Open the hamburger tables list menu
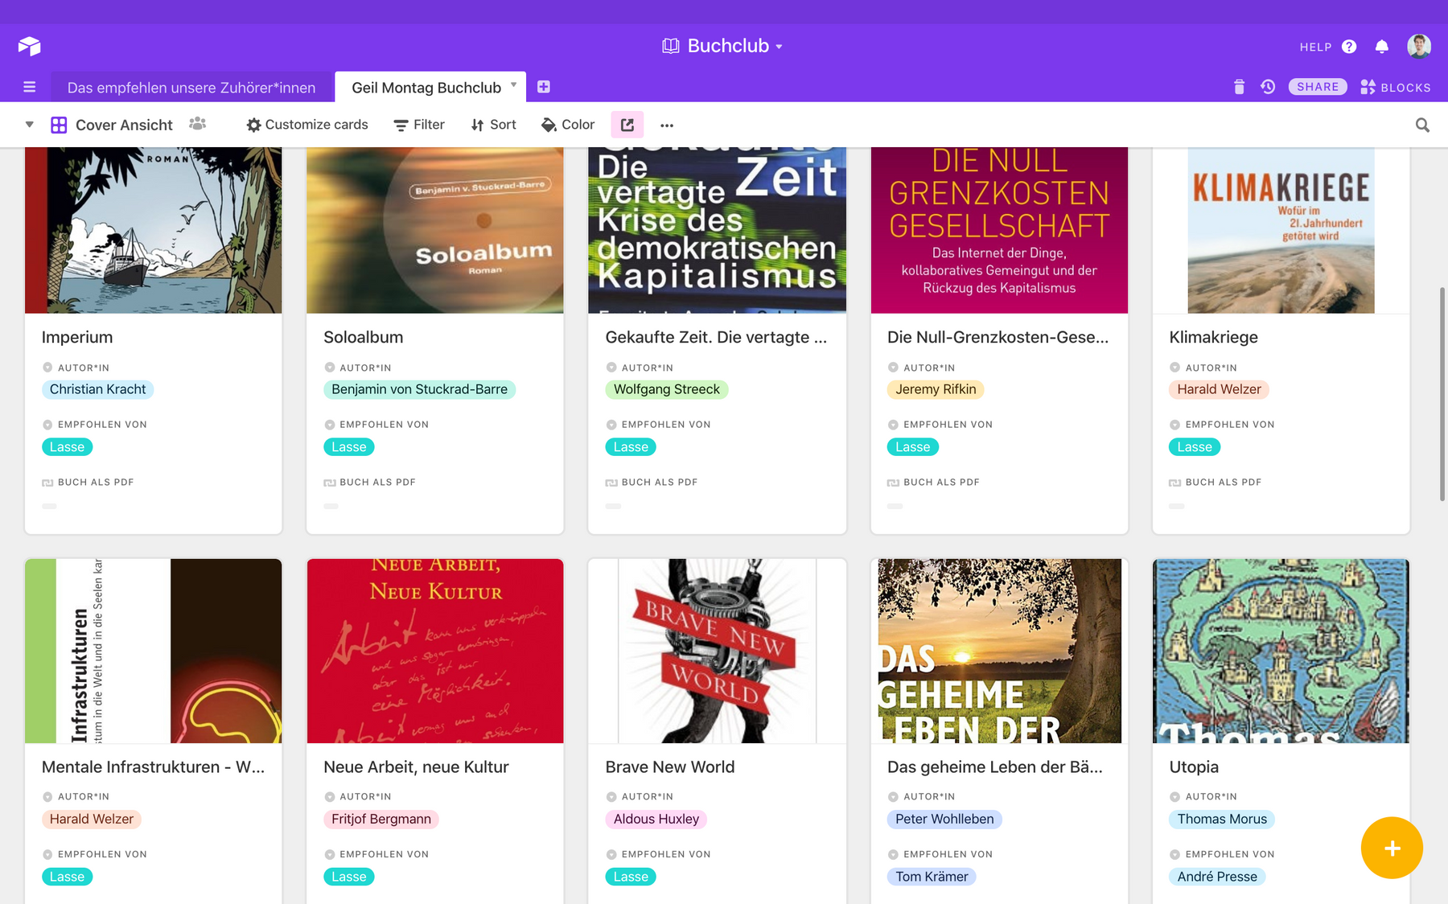 [30, 87]
